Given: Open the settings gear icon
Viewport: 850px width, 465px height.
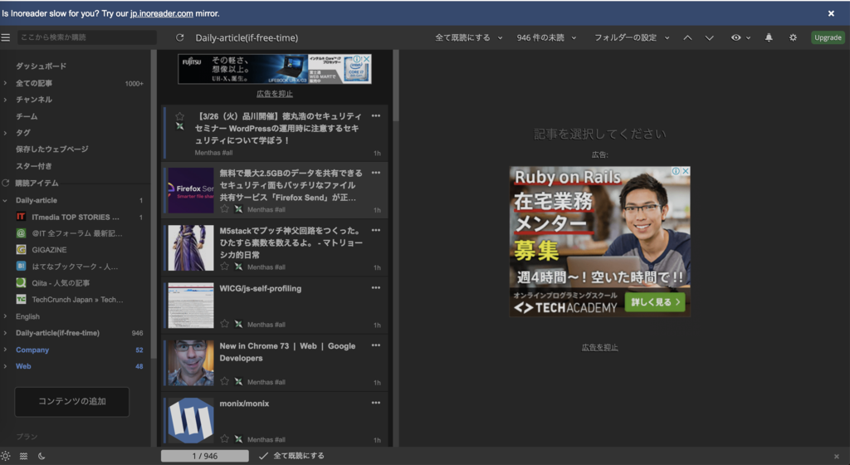Looking at the screenshot, I should click(x=793, y=37).
